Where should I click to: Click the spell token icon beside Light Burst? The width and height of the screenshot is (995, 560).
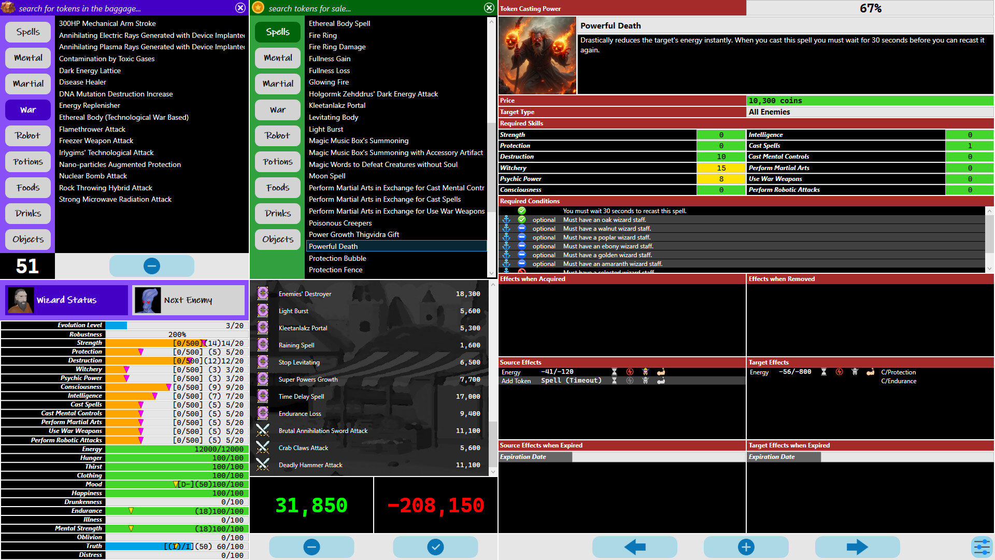(x=263, y=311)
